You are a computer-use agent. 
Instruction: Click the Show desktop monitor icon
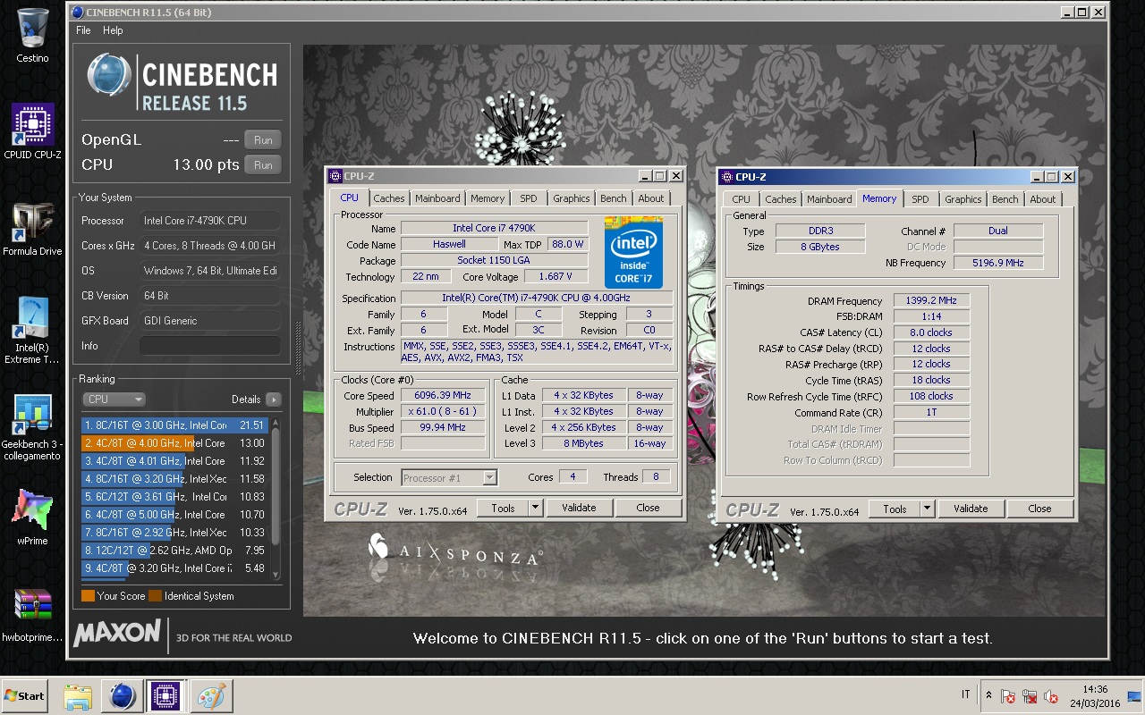point(1134,696)
